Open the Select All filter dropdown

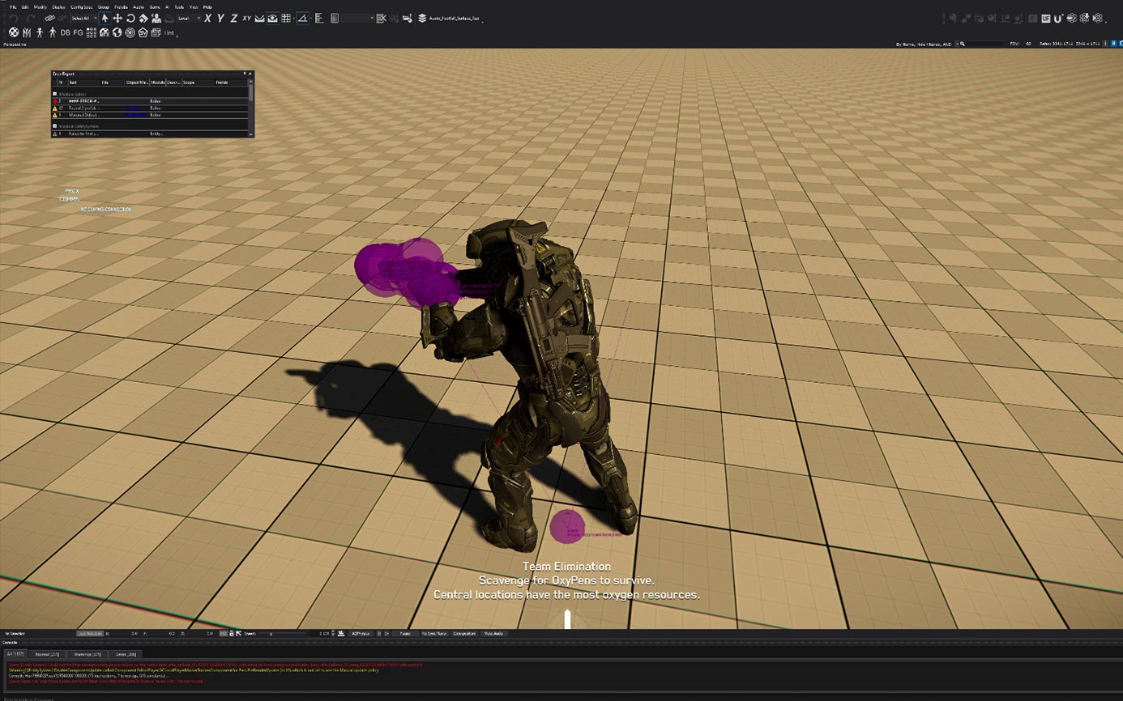click(83, 18)
